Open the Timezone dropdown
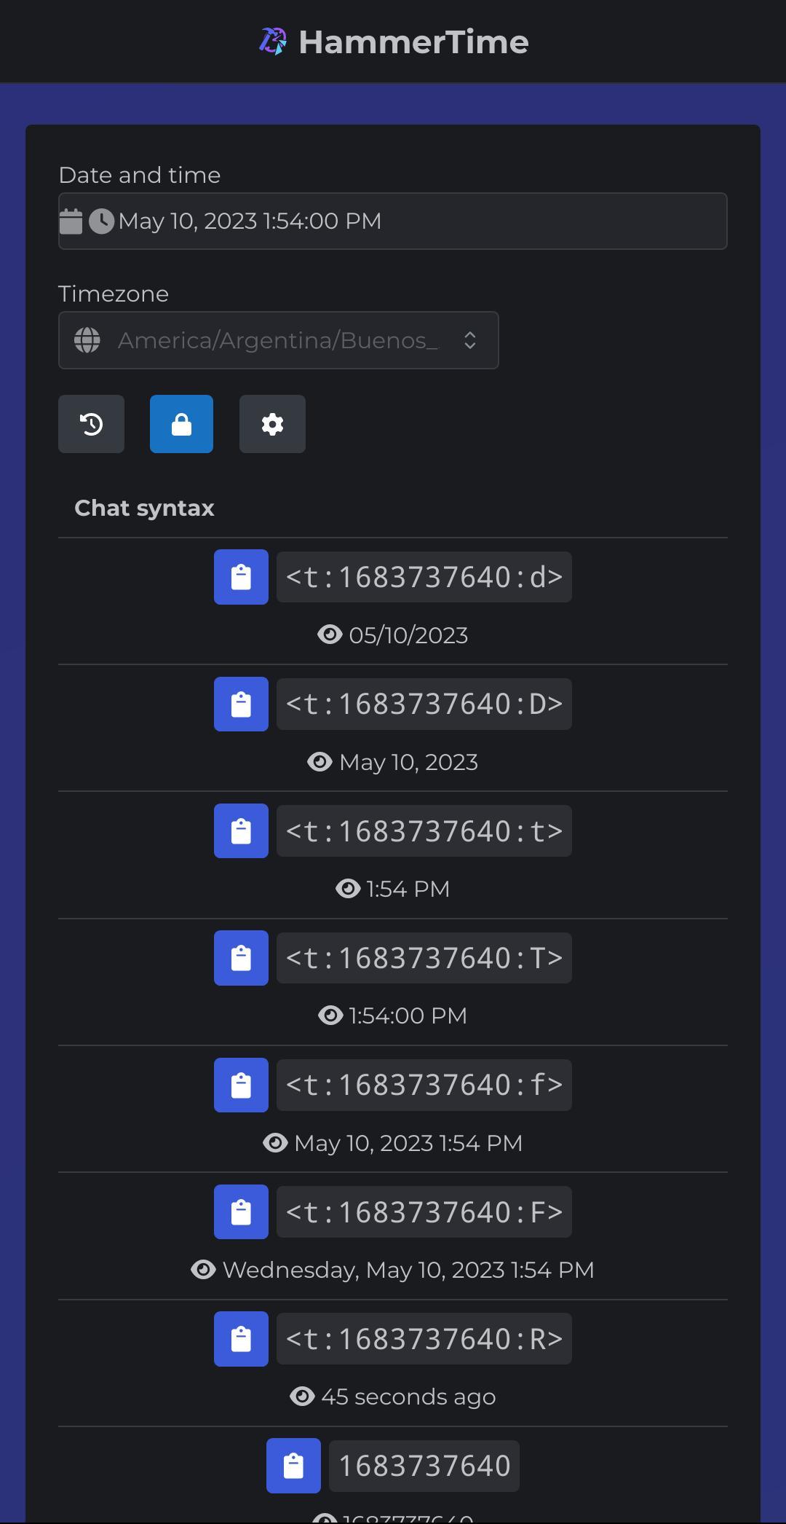The image size is (786, 1524). click(277, 340)
